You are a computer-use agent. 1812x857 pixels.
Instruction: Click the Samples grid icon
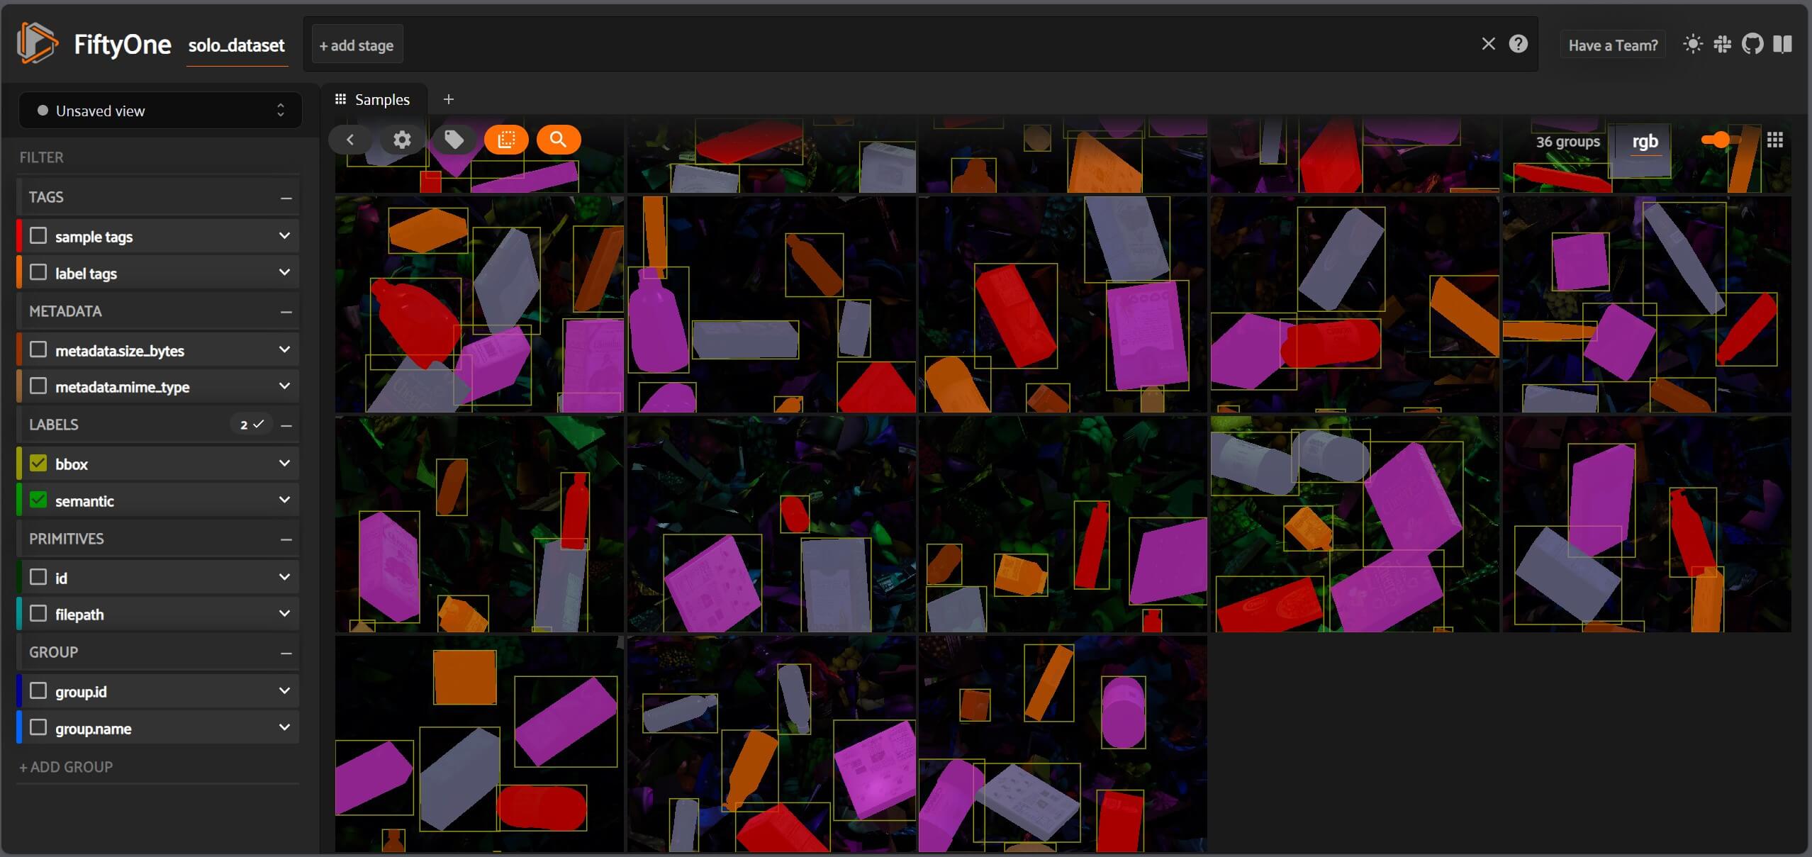[340, 99]
